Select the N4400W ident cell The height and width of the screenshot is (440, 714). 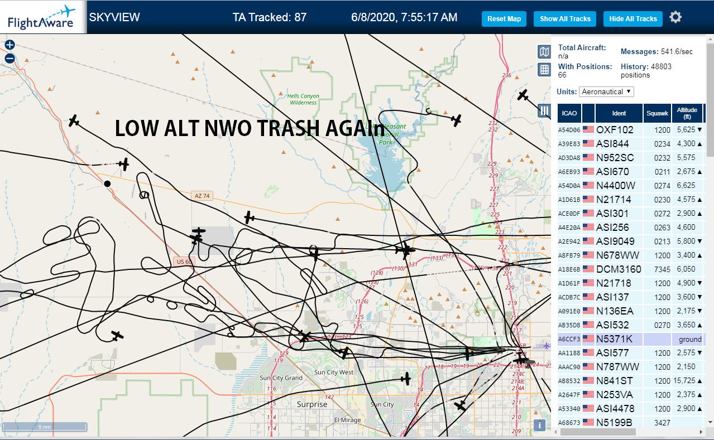pos(619,185)
